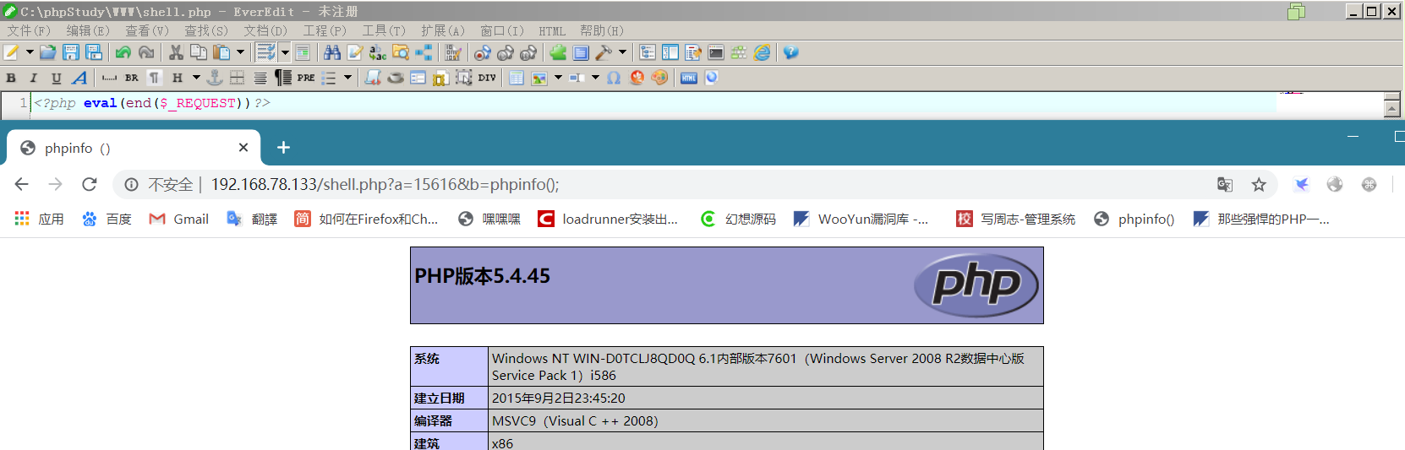Click the eval code line in editor
The width and height of the screenshot is (1405, 450).
[152, 103]
